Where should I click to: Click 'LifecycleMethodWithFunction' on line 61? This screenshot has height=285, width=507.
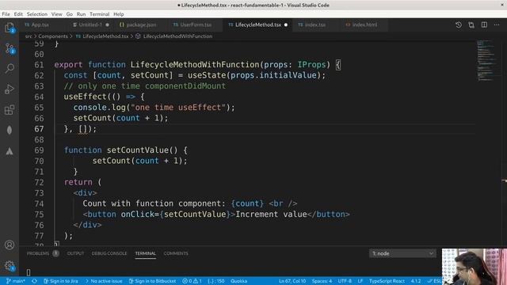point(195,65)
